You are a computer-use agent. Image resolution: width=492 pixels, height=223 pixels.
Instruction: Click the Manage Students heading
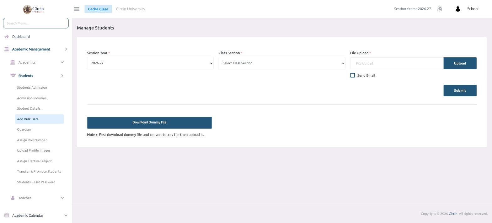tap(95, 28)
